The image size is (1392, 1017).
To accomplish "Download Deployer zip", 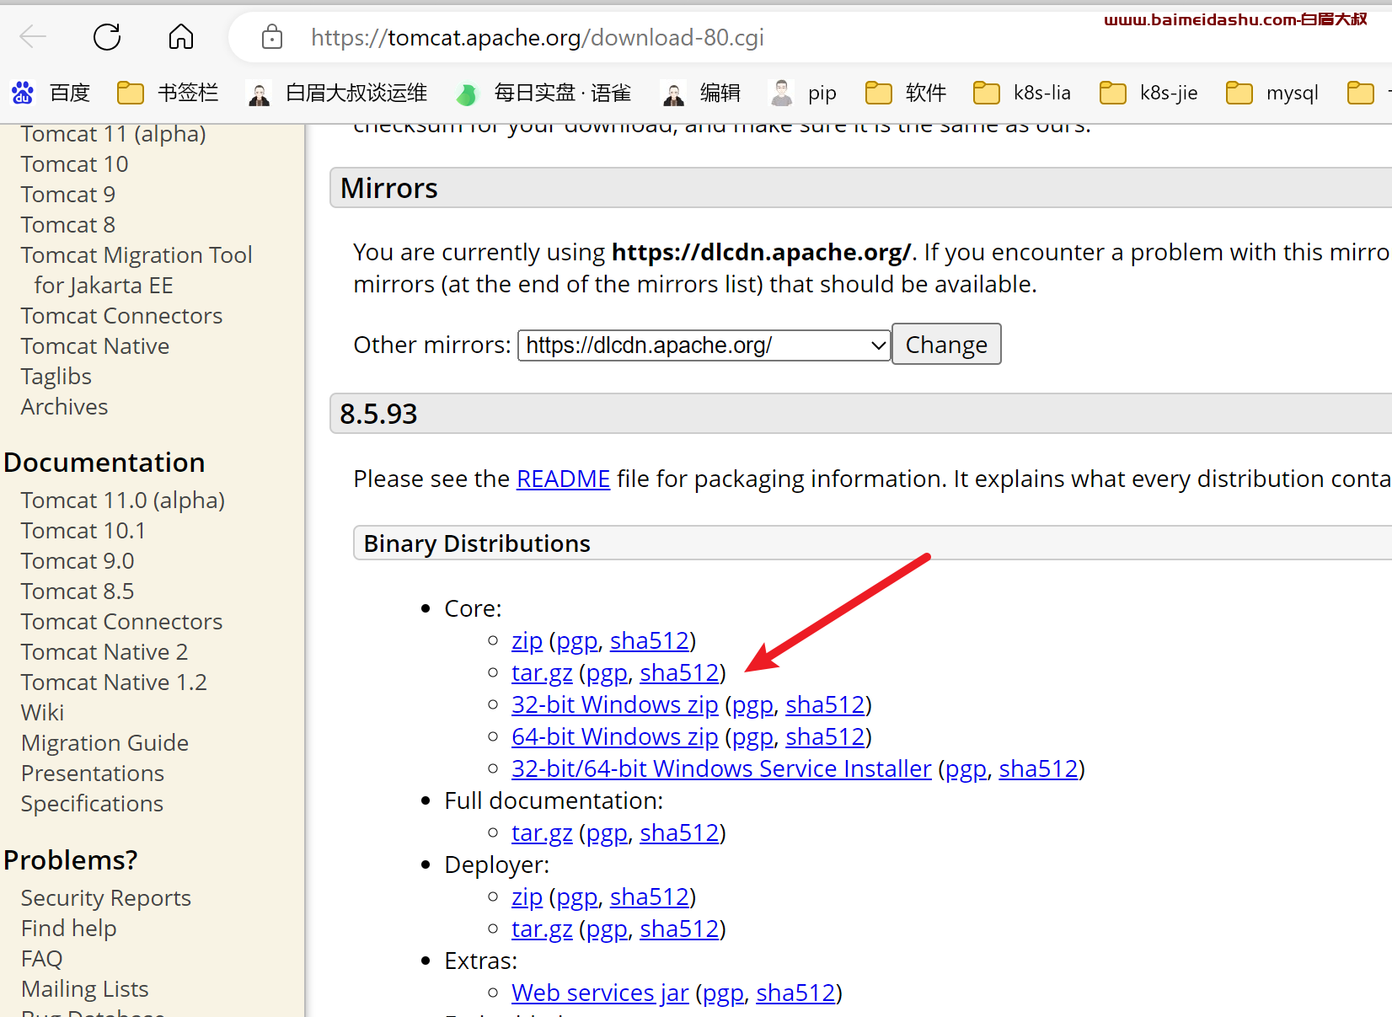I will (527, 897).
